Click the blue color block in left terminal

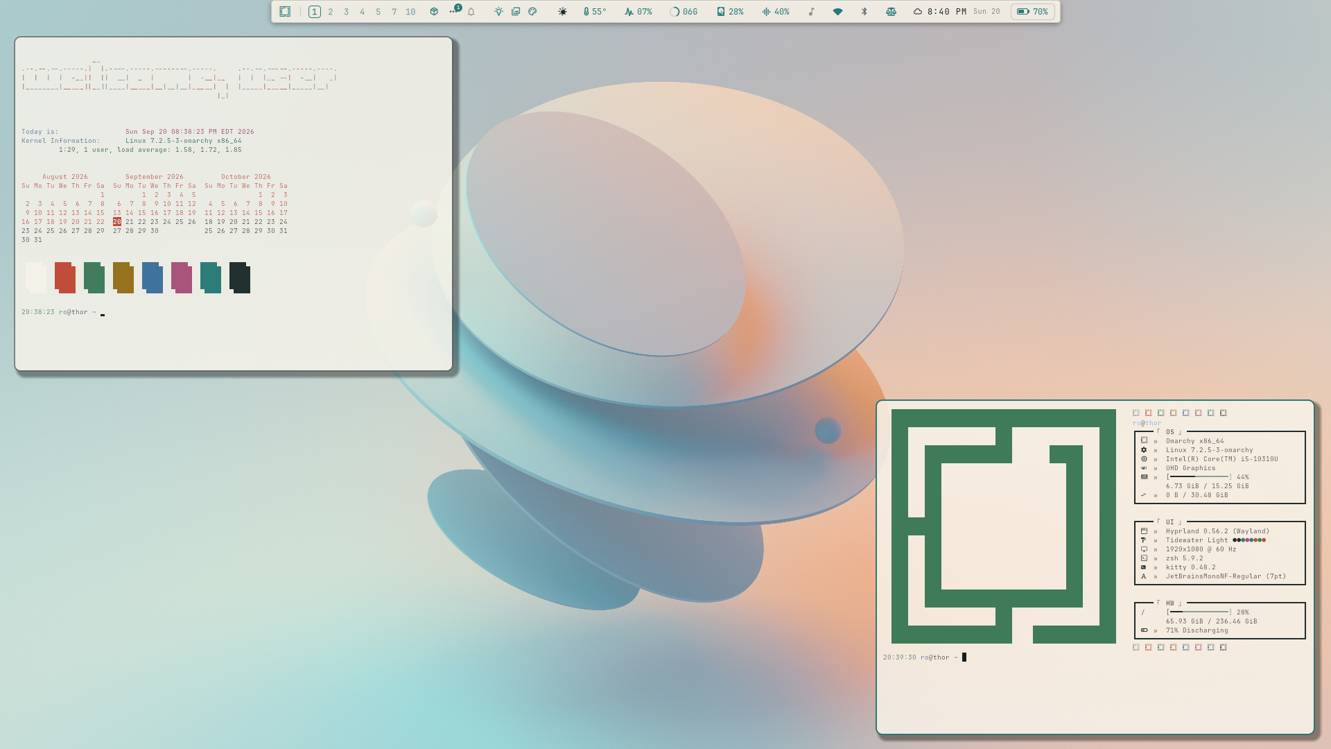tap(153, 277)
